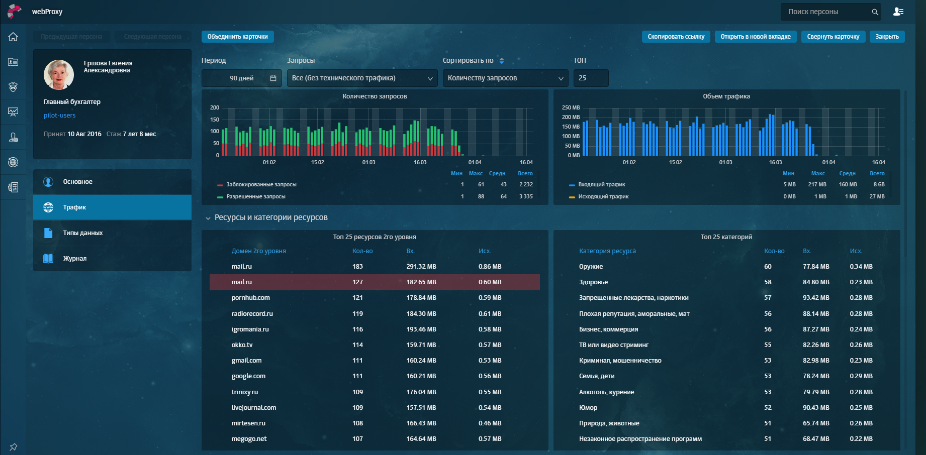Viewport: 926px width, 455px height.
Task: Collapse the Ресурсы и категории ресурсов section
Action: (208, 218)
